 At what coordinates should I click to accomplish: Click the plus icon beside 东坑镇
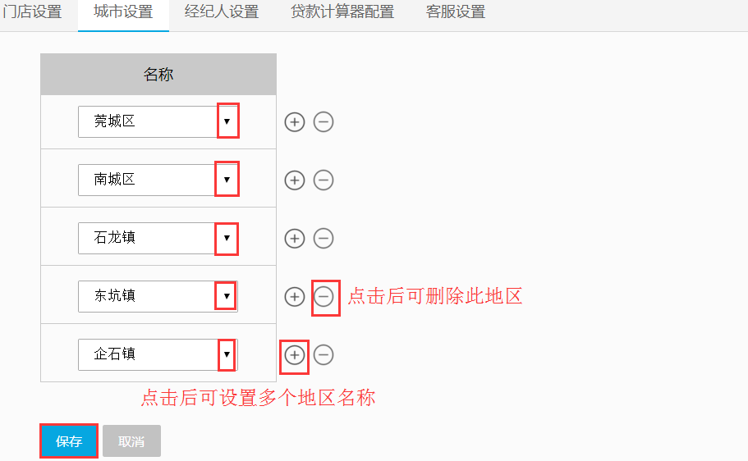pyautogui.click(x=294, y=297)
